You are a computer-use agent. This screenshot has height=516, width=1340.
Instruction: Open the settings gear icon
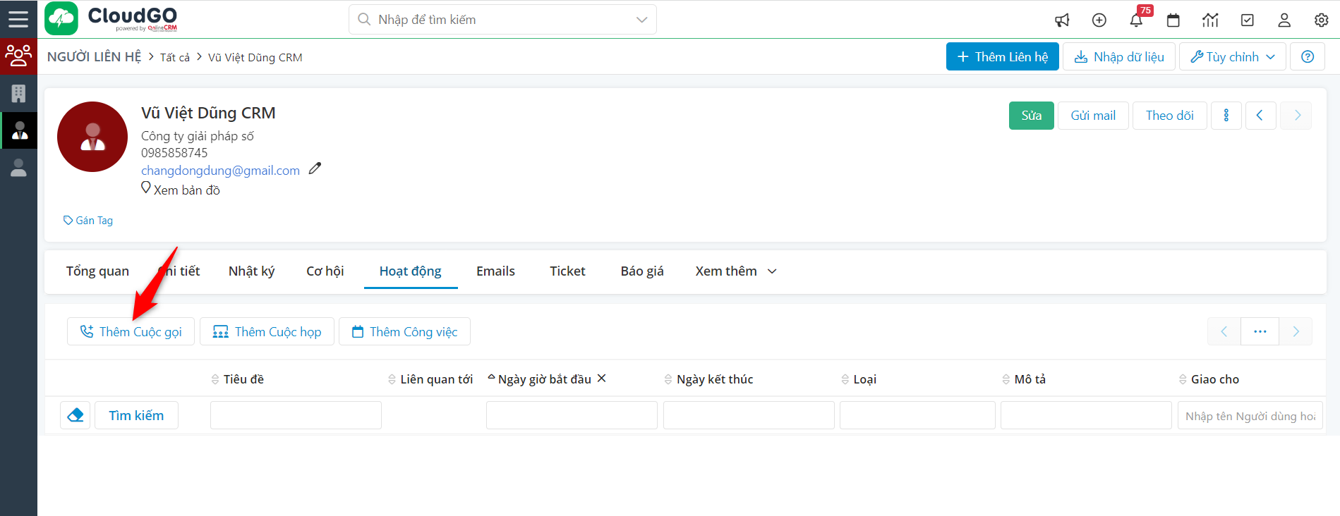1322,20
